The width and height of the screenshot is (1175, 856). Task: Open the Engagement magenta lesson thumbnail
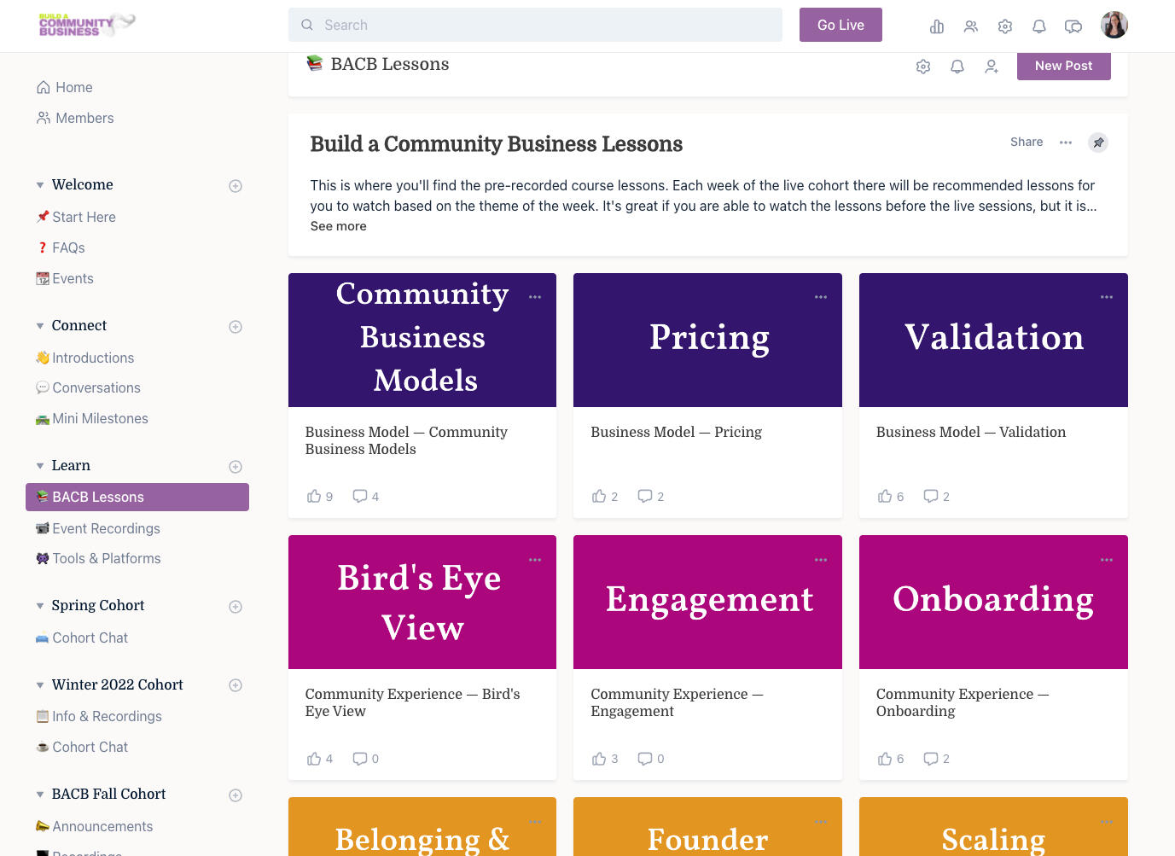[707, 602]
